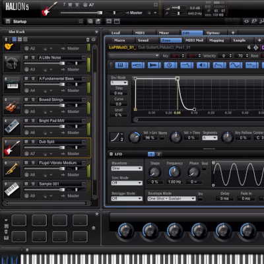Viewport: 264px width, 264px height.
Task: Open the LFO Waveform Sine dropdown
Action: tap(127, 168)
